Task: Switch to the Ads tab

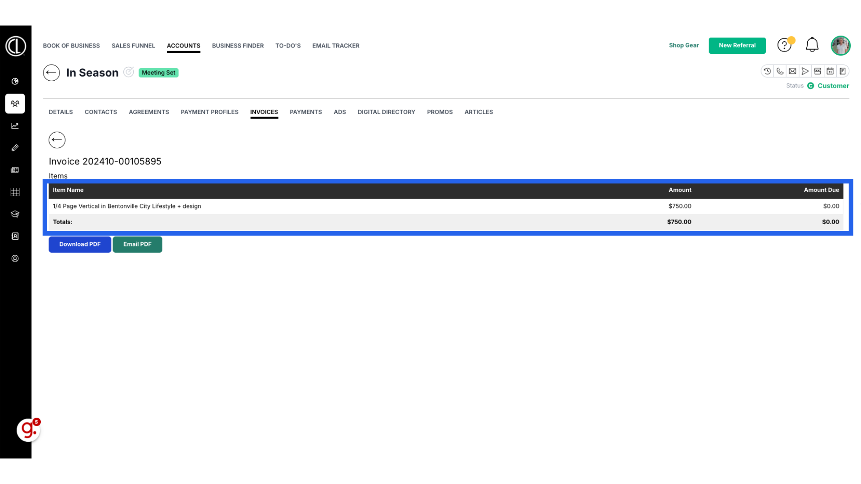Action: point(340,112)
